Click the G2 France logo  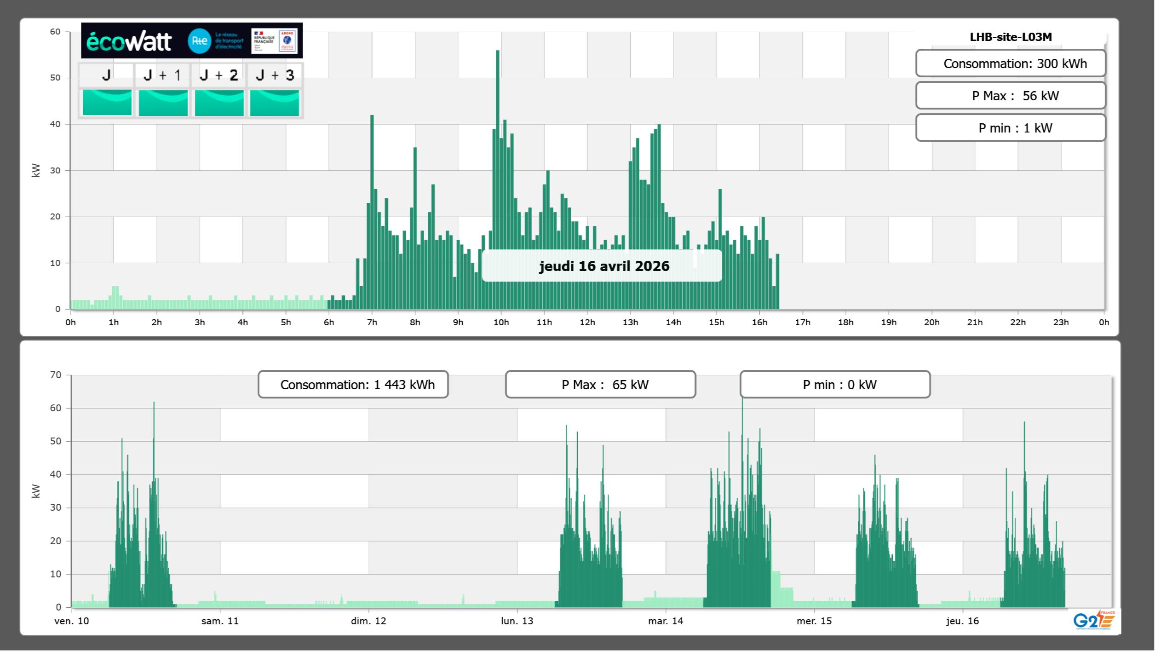(1094, 620)
